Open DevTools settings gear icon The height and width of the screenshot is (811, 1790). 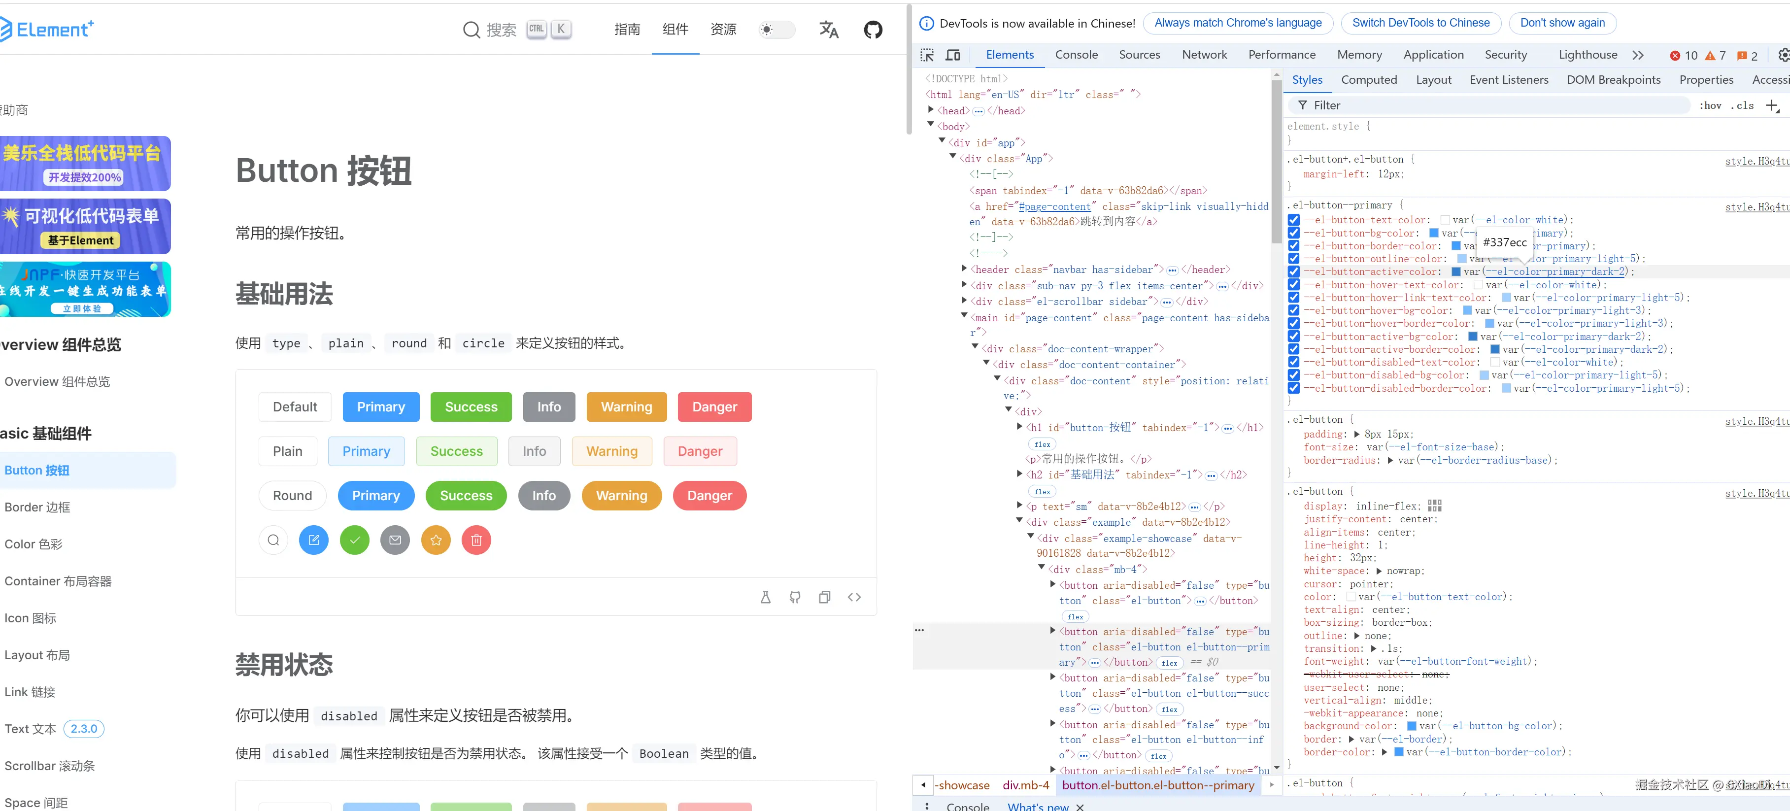tap(1783, 55)
